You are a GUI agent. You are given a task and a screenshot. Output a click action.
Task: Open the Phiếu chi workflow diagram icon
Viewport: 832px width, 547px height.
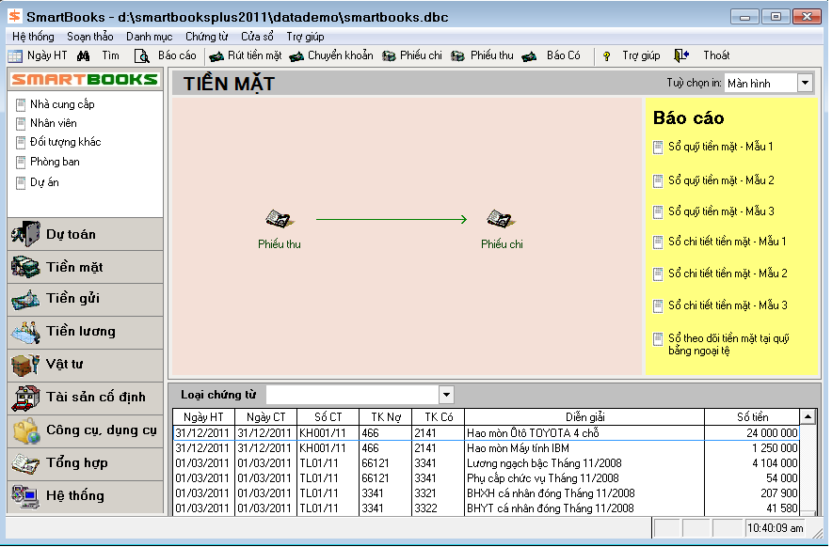pyautogui.click(x=502, y=218)
